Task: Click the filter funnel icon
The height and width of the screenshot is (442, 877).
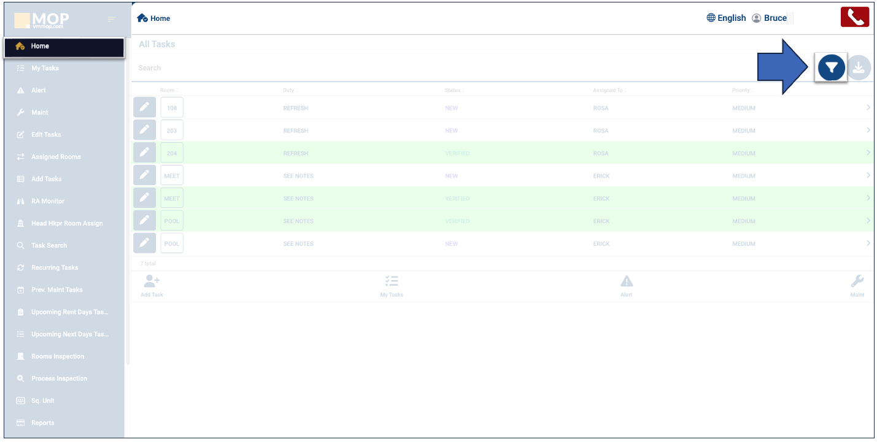Action: point(831,68)
